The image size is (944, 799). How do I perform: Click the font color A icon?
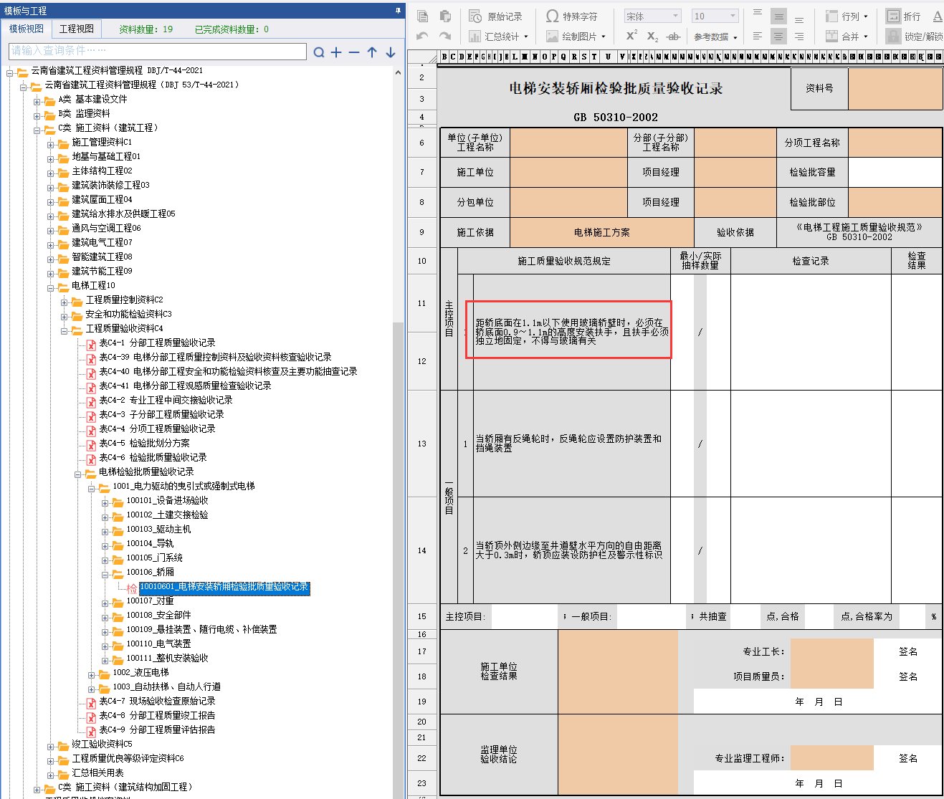click(938, 16)
